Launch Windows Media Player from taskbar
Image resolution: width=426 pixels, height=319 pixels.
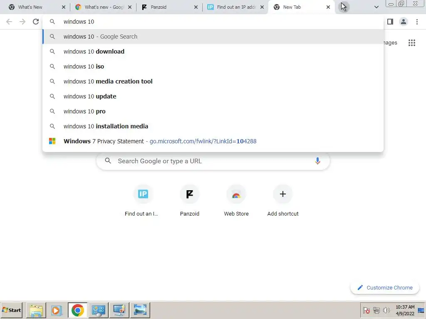[x=57, y=310]
